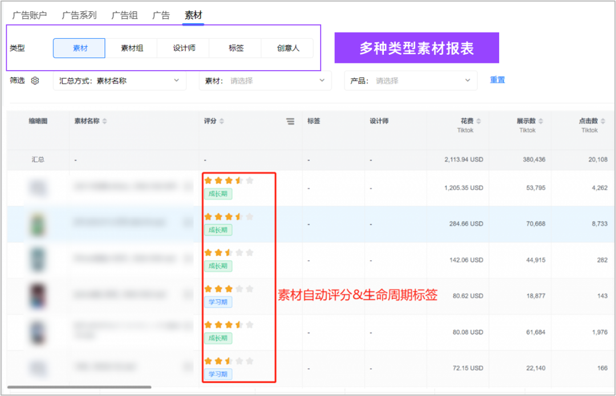Open the 汇总方式 summary method dropdown
This screenshot has height=396, width=616.
click(x=119, y=80)
